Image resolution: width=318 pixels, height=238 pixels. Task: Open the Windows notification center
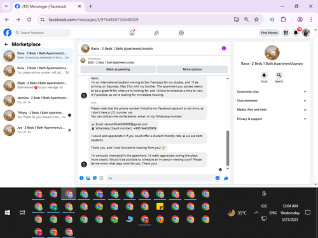coord(308,213)
